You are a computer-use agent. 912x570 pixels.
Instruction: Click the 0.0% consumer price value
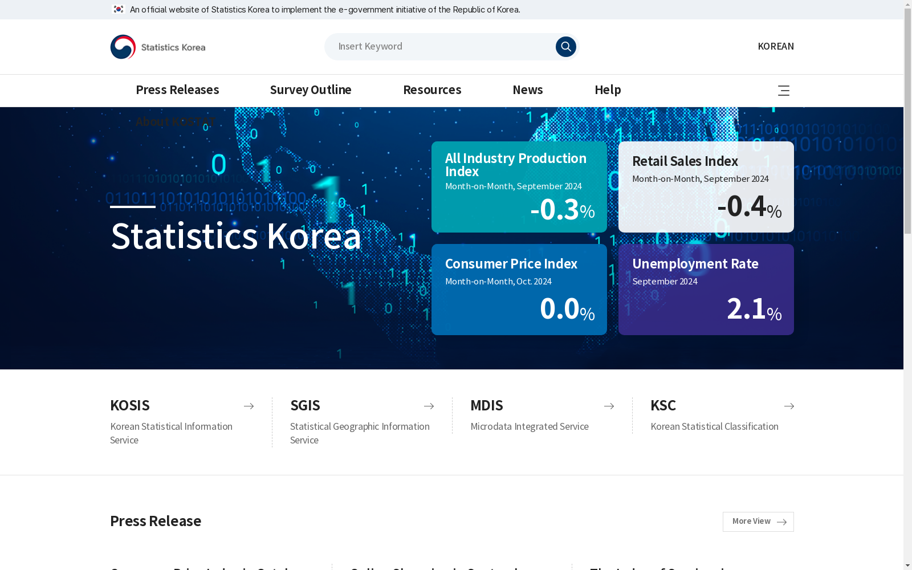click(567, 309)
